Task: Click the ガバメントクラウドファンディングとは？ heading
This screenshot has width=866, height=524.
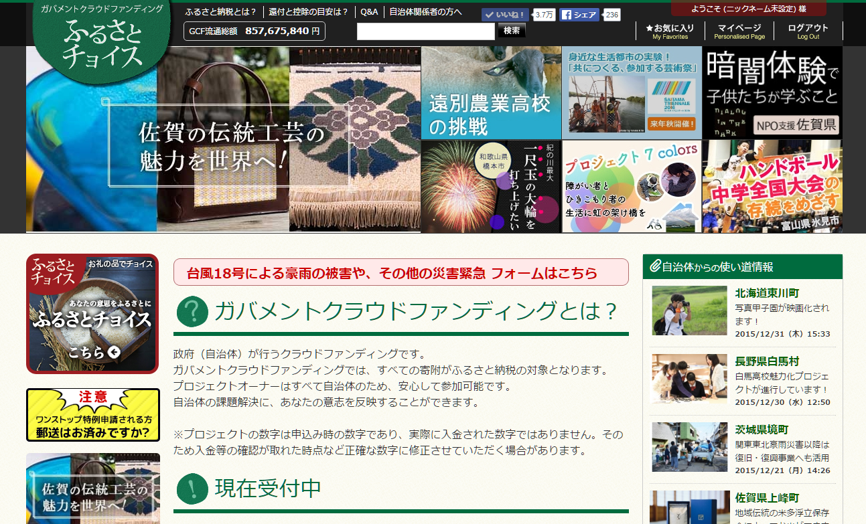Action: click(x=415, y=311)
